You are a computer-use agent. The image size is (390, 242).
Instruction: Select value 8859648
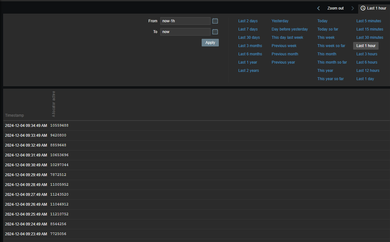58,145
